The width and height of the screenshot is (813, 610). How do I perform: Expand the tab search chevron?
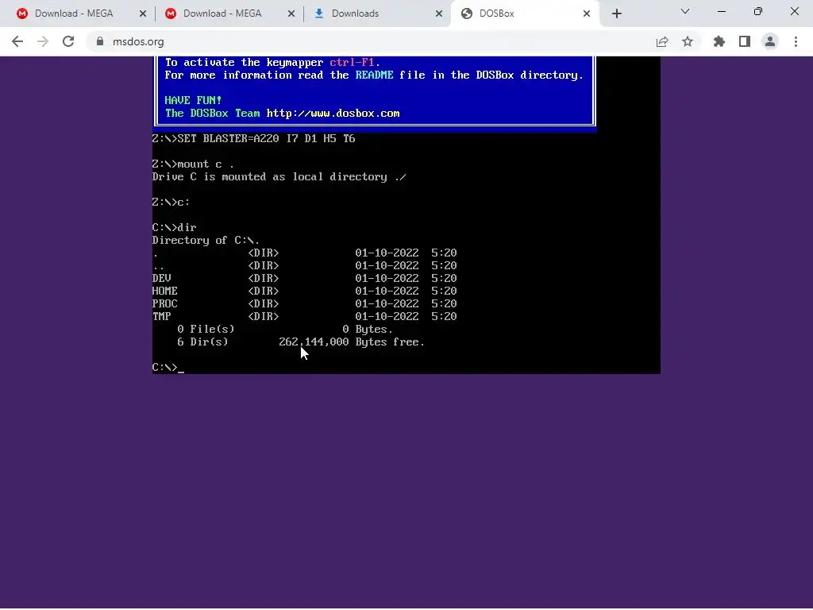685,11
